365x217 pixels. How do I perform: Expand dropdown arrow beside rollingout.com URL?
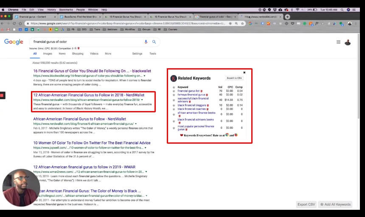click(146, 196)
